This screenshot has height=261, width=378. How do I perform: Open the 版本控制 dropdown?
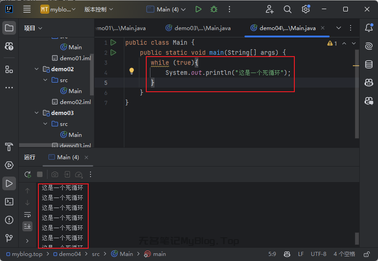(99, 10)
